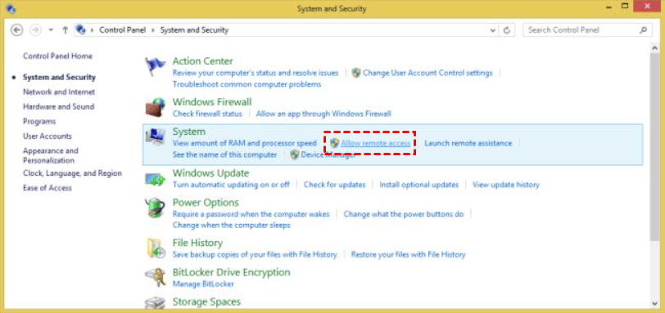Open the Power Options battery icon
Viewport: 665px width, 313px height.
(155, 208)
